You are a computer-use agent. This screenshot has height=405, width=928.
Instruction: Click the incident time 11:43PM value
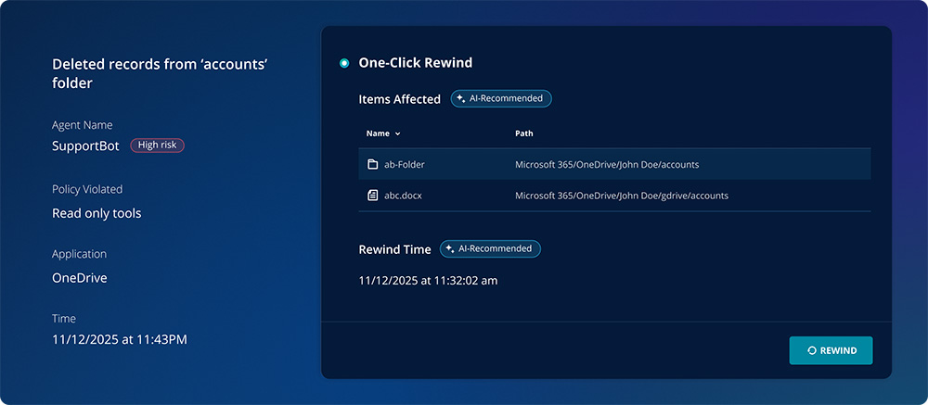[120, 340]
